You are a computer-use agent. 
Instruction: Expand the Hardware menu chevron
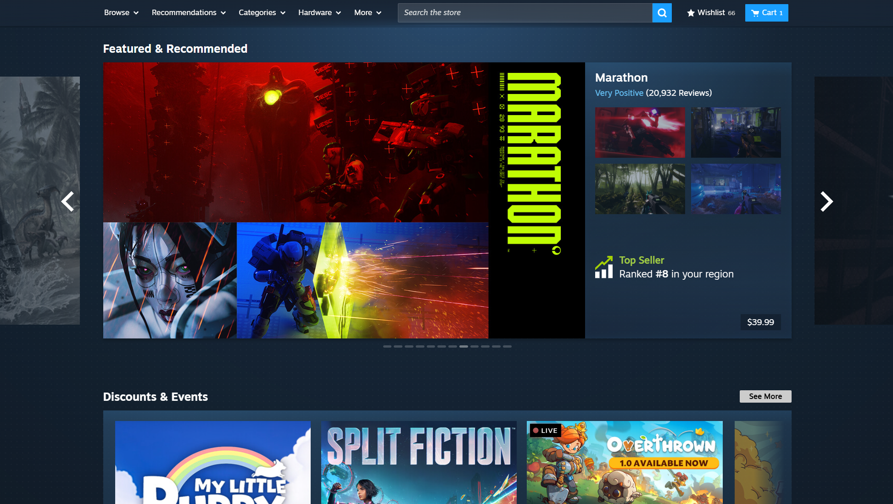coord(339,13)
